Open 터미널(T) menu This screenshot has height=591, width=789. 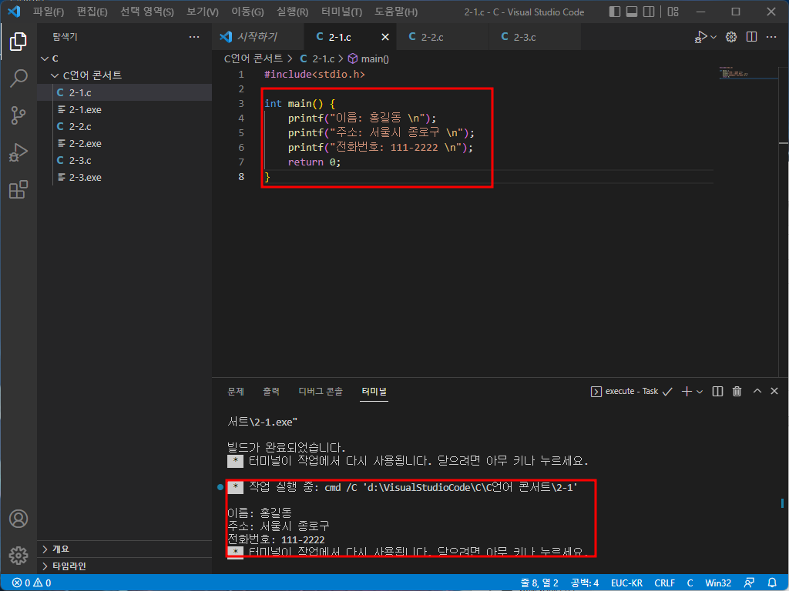[x=341, y=12]
